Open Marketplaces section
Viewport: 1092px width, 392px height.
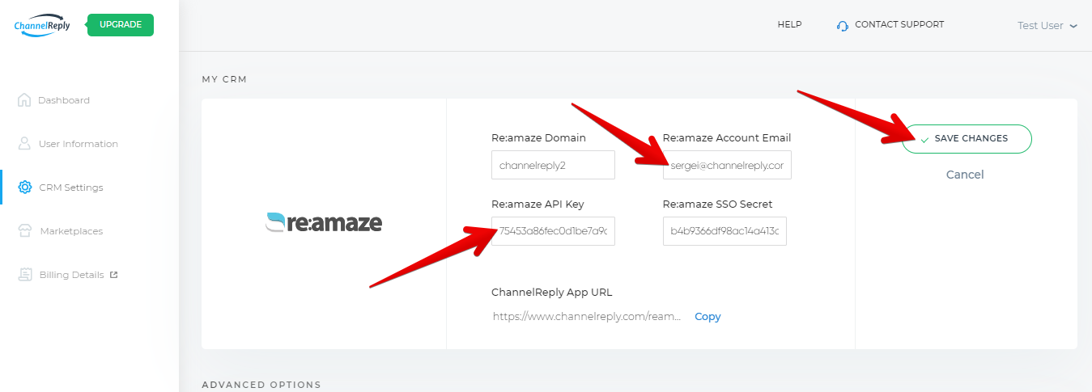click(x=71, y=231)
